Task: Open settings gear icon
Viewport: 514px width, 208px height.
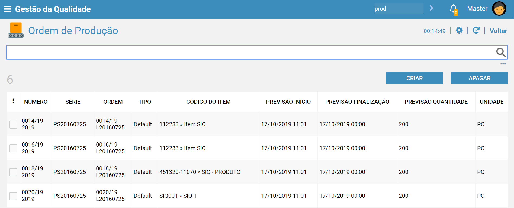Action: 459,30
